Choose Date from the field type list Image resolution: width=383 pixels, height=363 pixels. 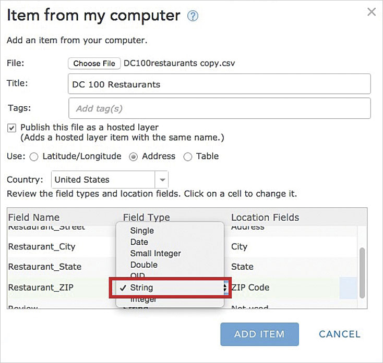(x=139, y=242)
